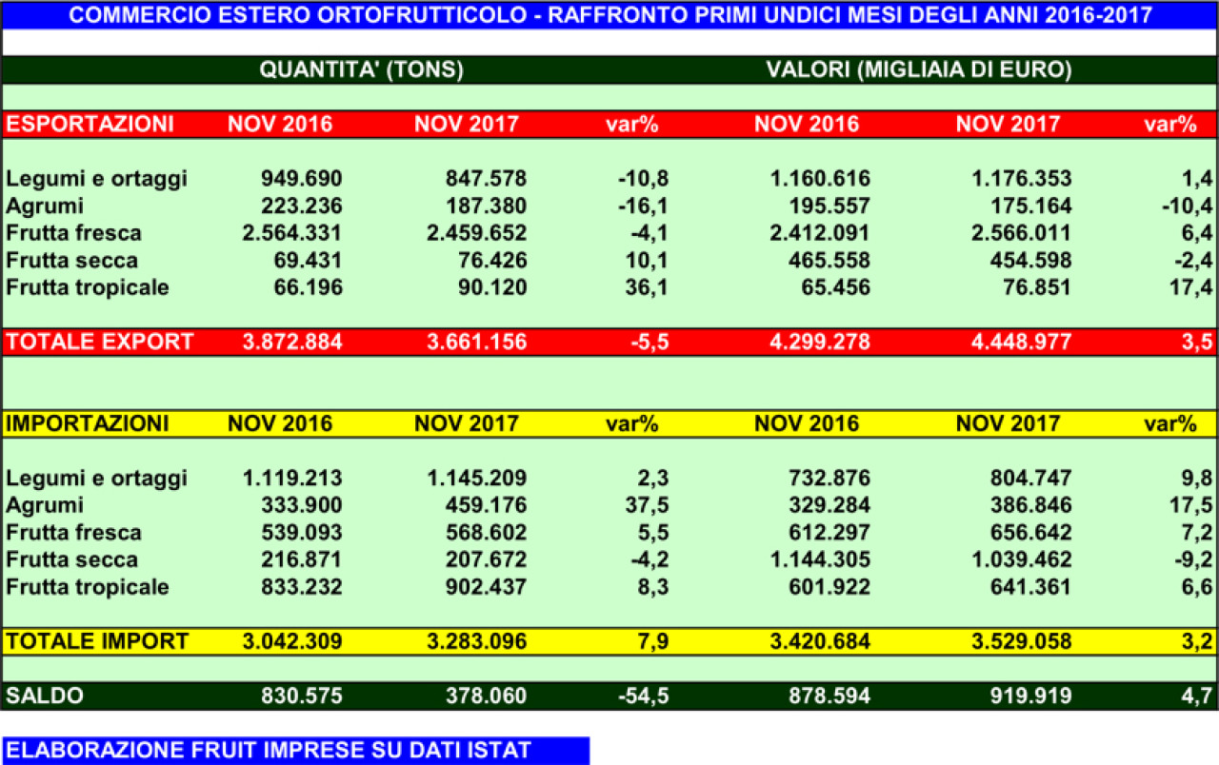Image resolution: width=1219 pixels, height=765 pixels.
Task: Select total export value 4.448.977
Action: coord(1013,342)
